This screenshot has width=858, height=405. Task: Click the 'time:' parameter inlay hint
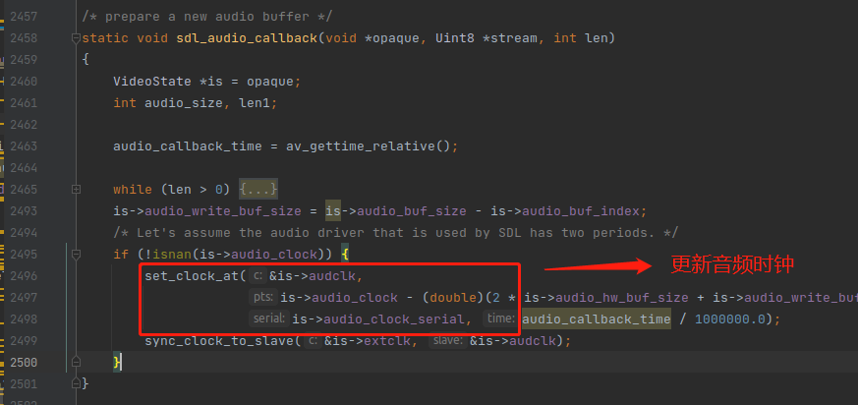[499, 318]
